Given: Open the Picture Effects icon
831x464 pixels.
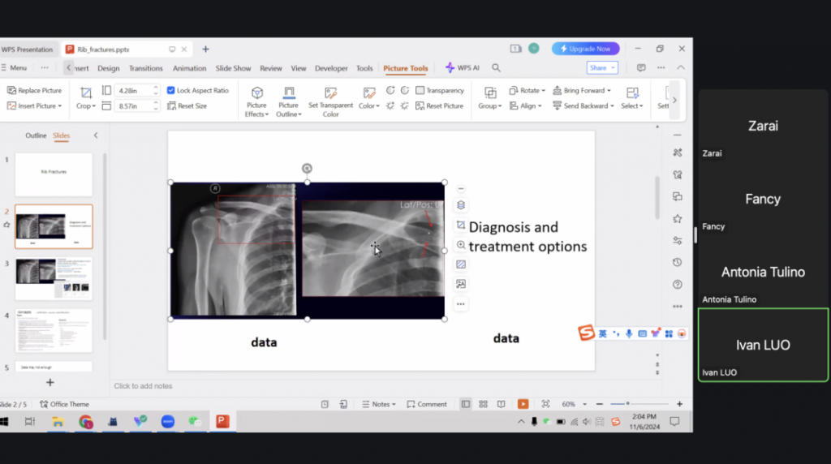Looking at the screenshot, I should [x=256, y=92].
